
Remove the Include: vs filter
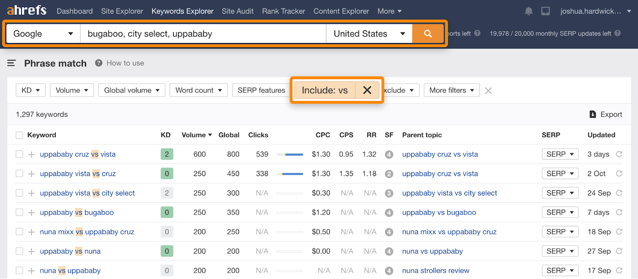pos(367,90)
